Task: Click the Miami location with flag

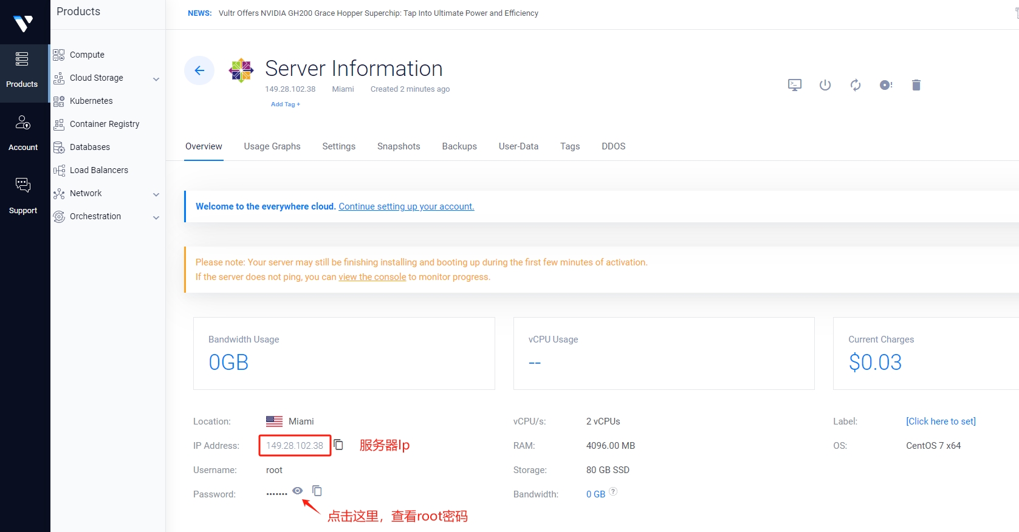Action: (x=290, y=421)
